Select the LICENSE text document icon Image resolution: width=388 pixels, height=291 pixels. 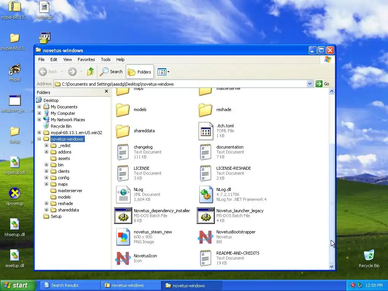pos(123,173)
